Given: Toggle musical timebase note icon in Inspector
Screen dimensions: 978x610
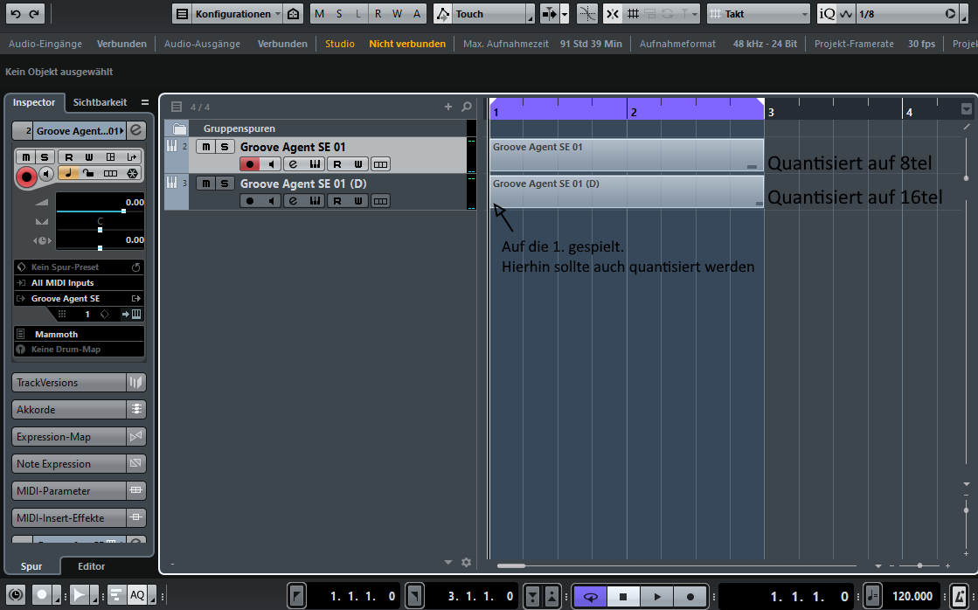Looking at the screenshot, I should click(x=69, y=173).
